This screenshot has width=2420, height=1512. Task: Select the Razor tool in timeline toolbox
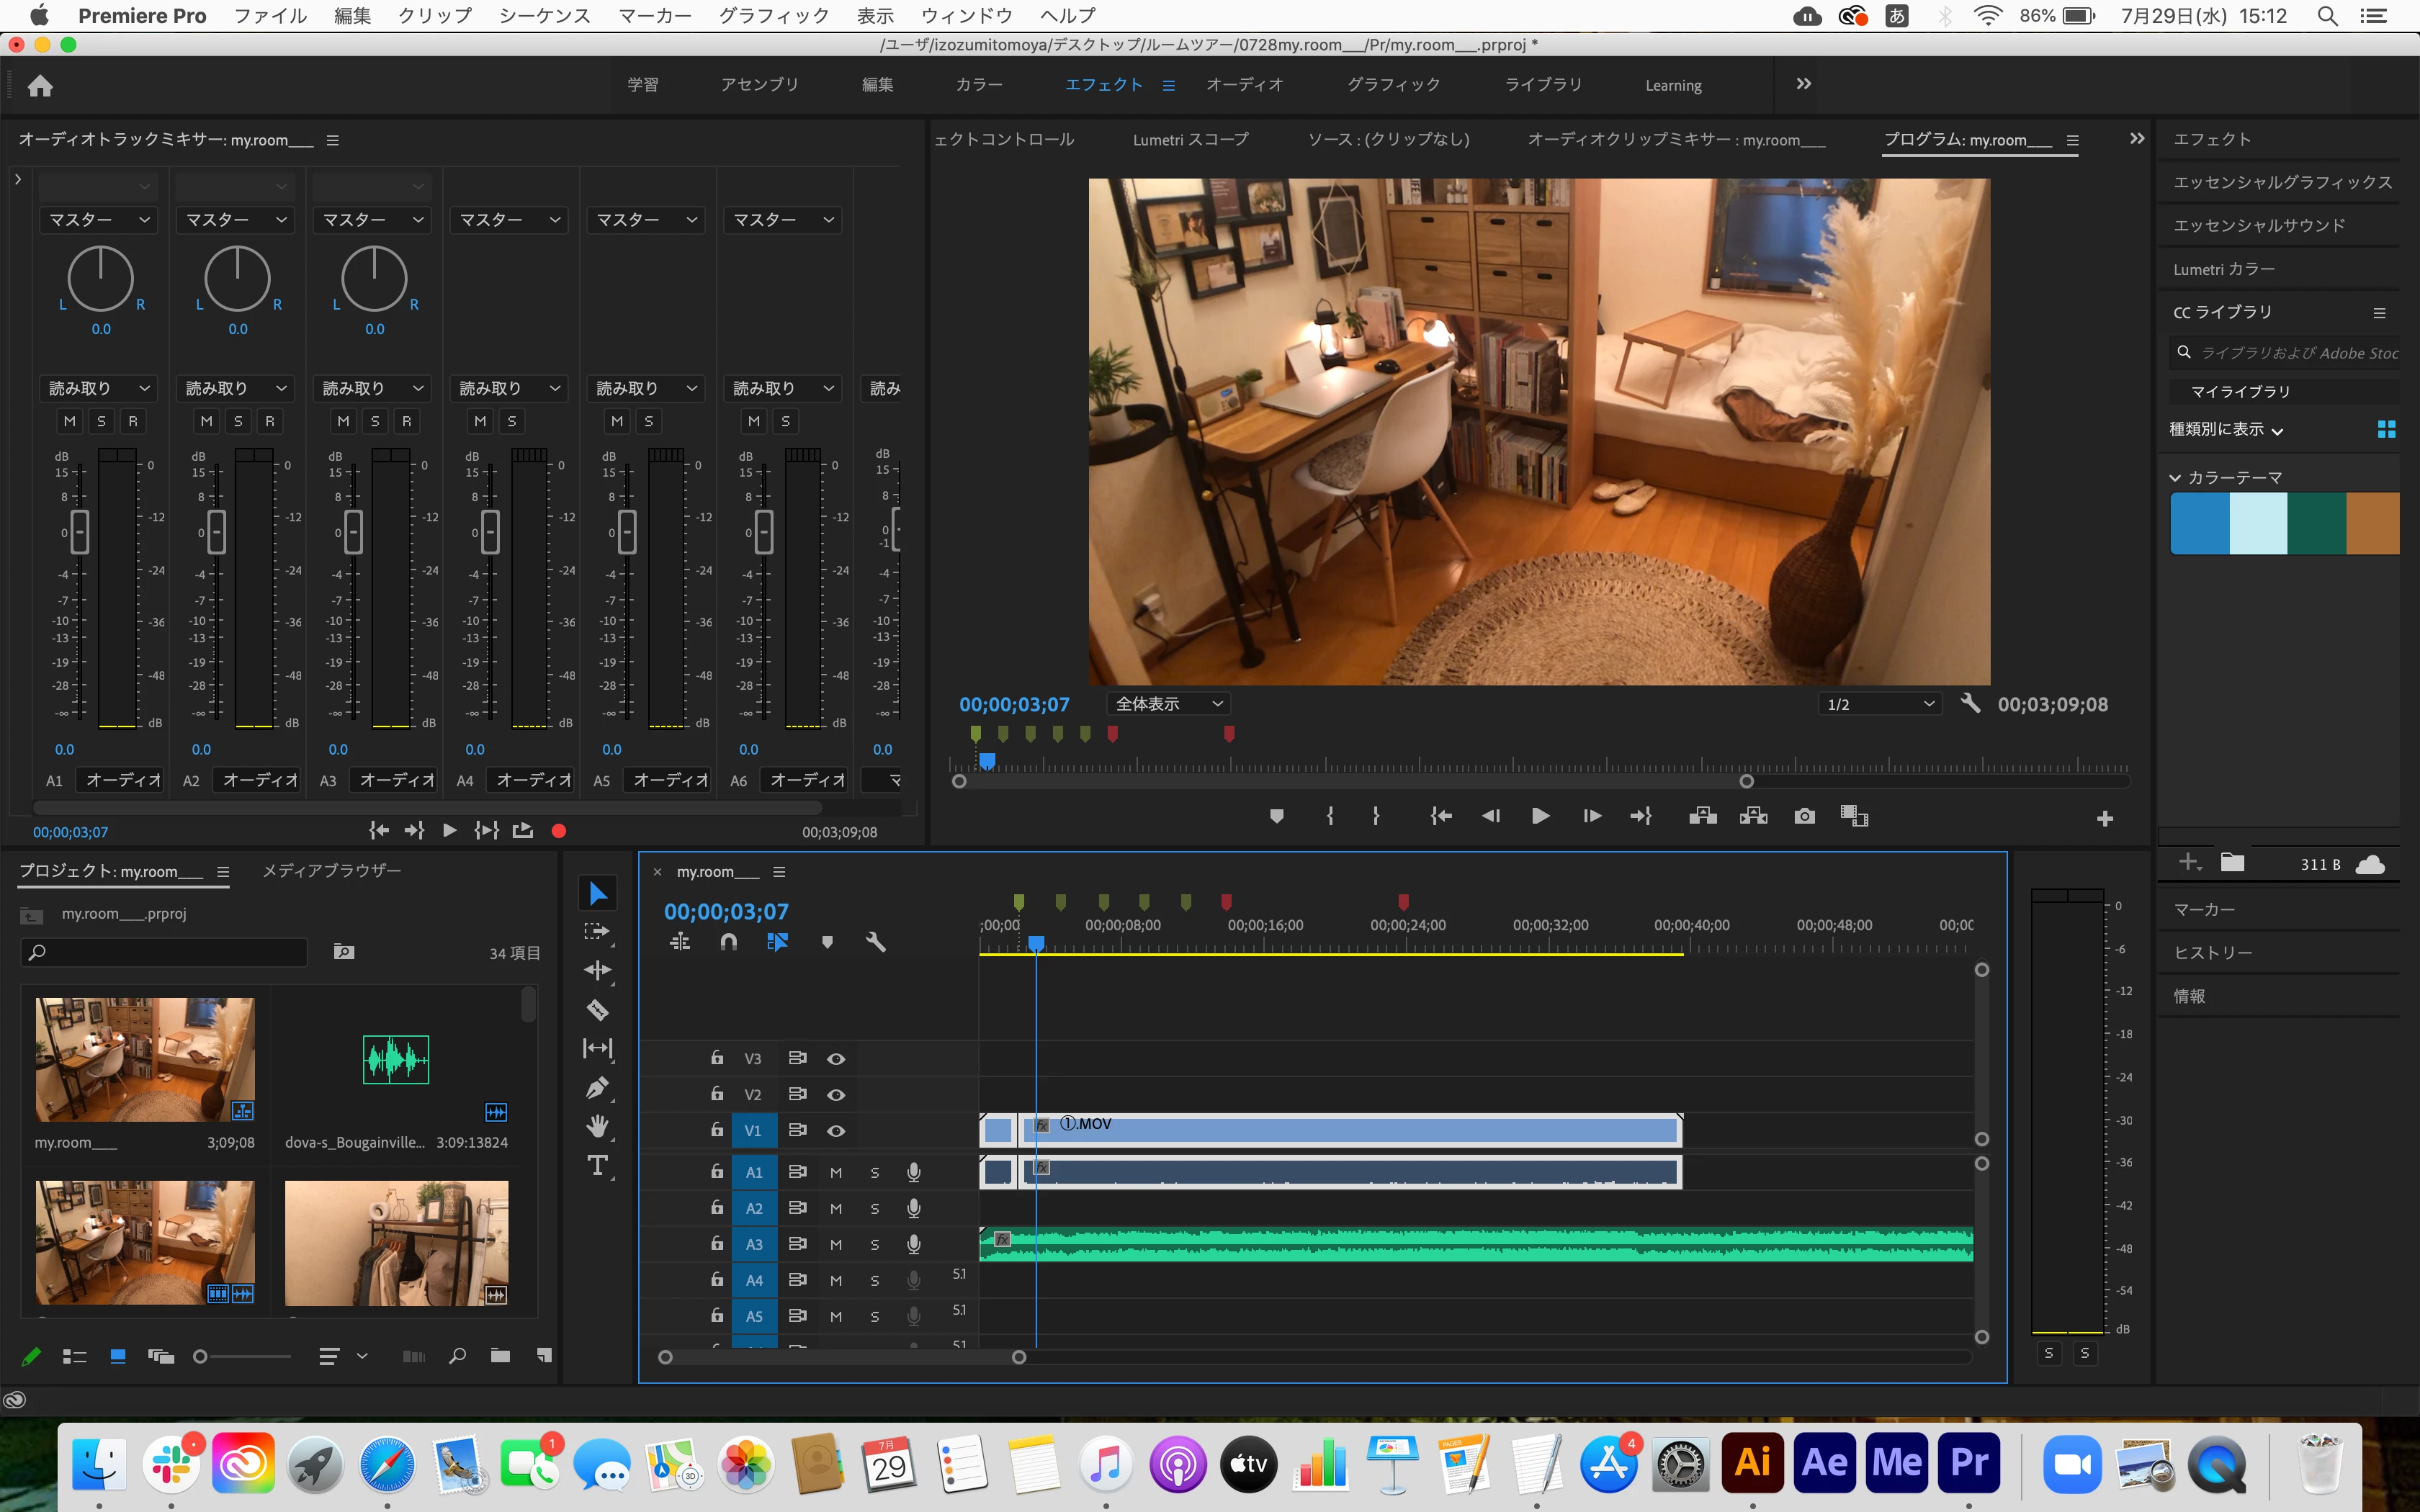597,1009
